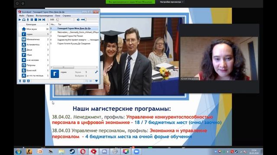Switch to Opera browser on taskbar
The height and width of the screenshot is (155, 277).
(x=83, y=152)
